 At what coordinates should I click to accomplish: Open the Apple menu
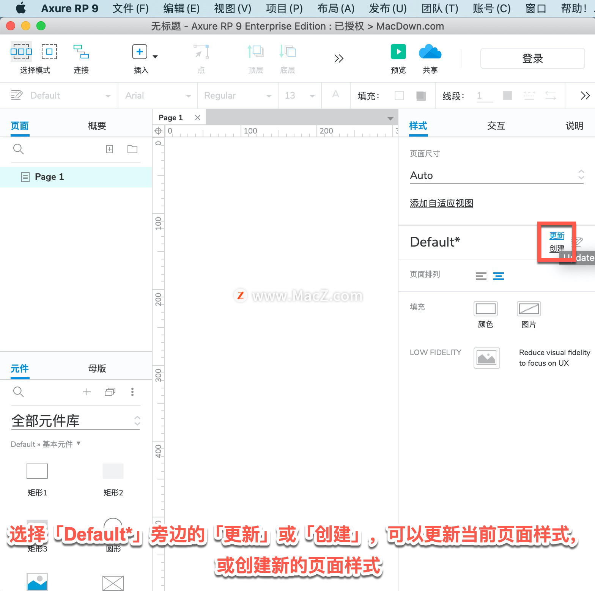click(21, 8)
